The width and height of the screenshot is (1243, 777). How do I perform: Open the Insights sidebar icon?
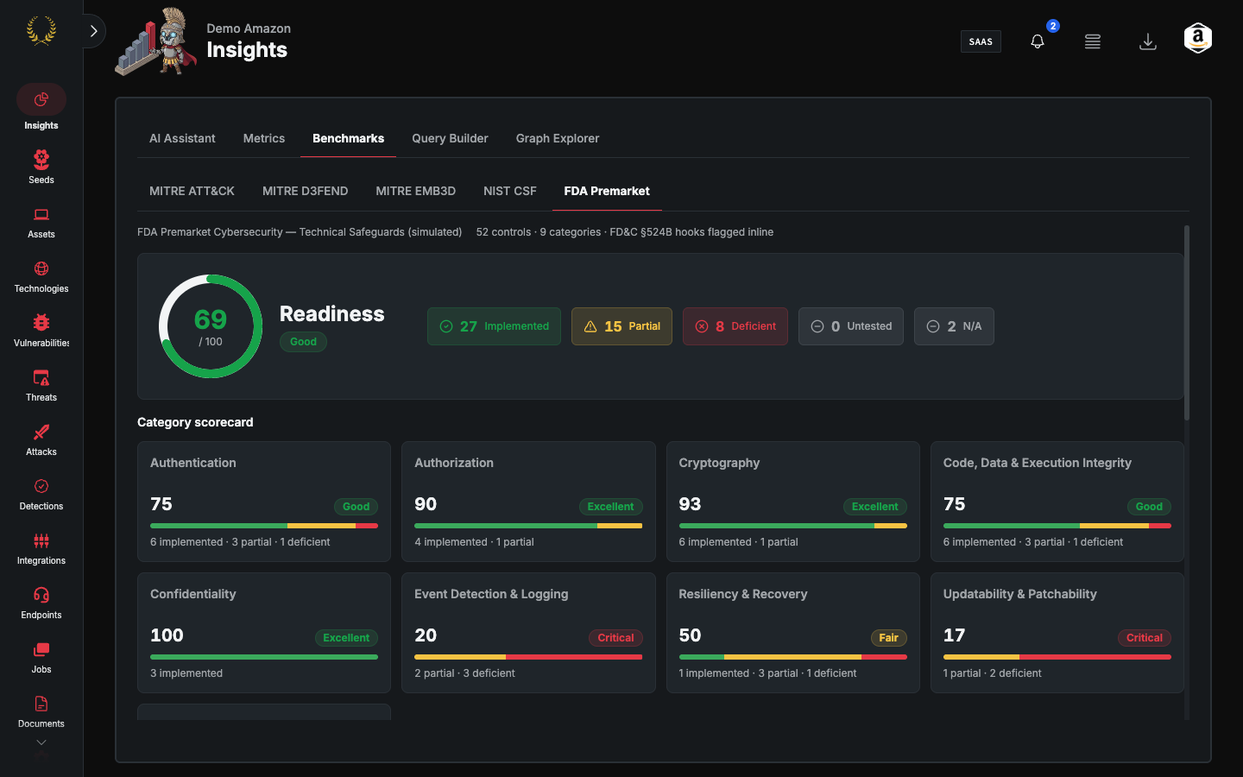(x=41, y=100)
